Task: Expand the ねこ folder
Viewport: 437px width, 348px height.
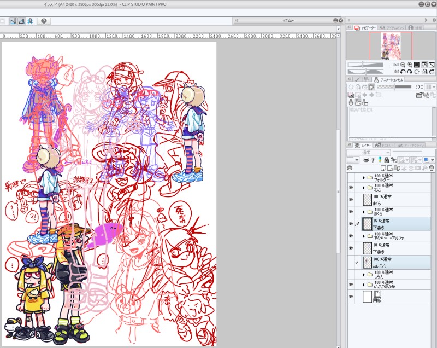Action: tap(364, 188)
